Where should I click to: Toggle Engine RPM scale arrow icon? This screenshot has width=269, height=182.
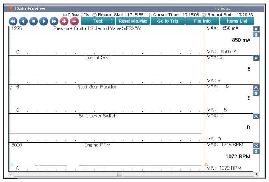coord(256,151)
